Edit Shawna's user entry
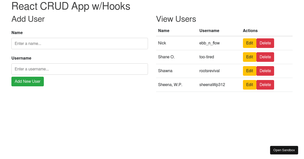304x159 pixels. tap(250, 71)
